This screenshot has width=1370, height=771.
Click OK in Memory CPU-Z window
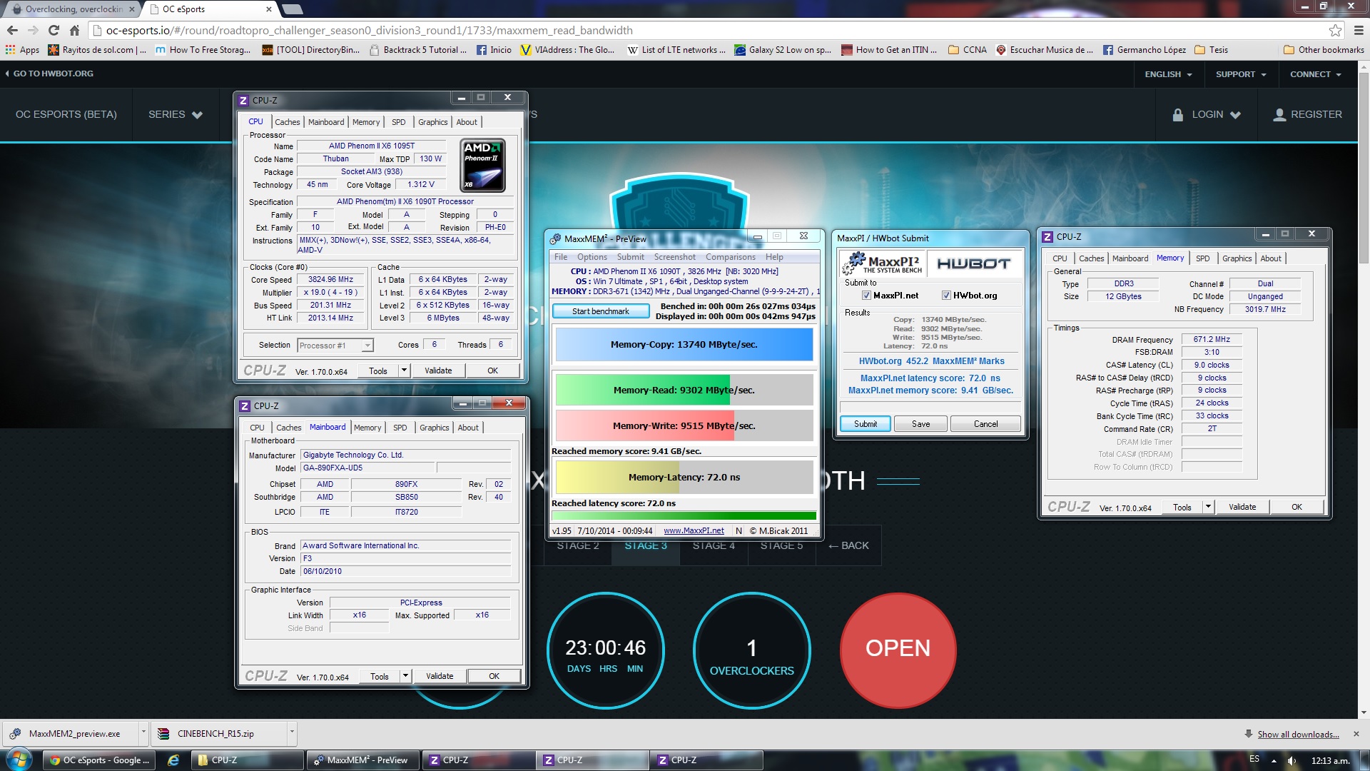pyautogui.click(x=1297, y=507)
